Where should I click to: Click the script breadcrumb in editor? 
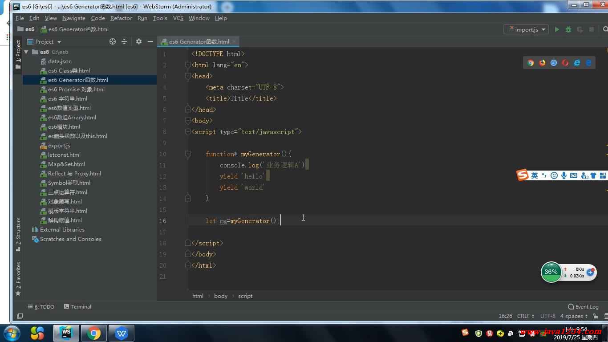[245, 296]
